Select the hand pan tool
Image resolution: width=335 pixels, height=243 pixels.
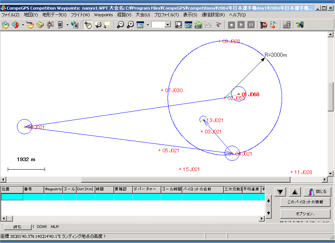(x=88, y=25)
